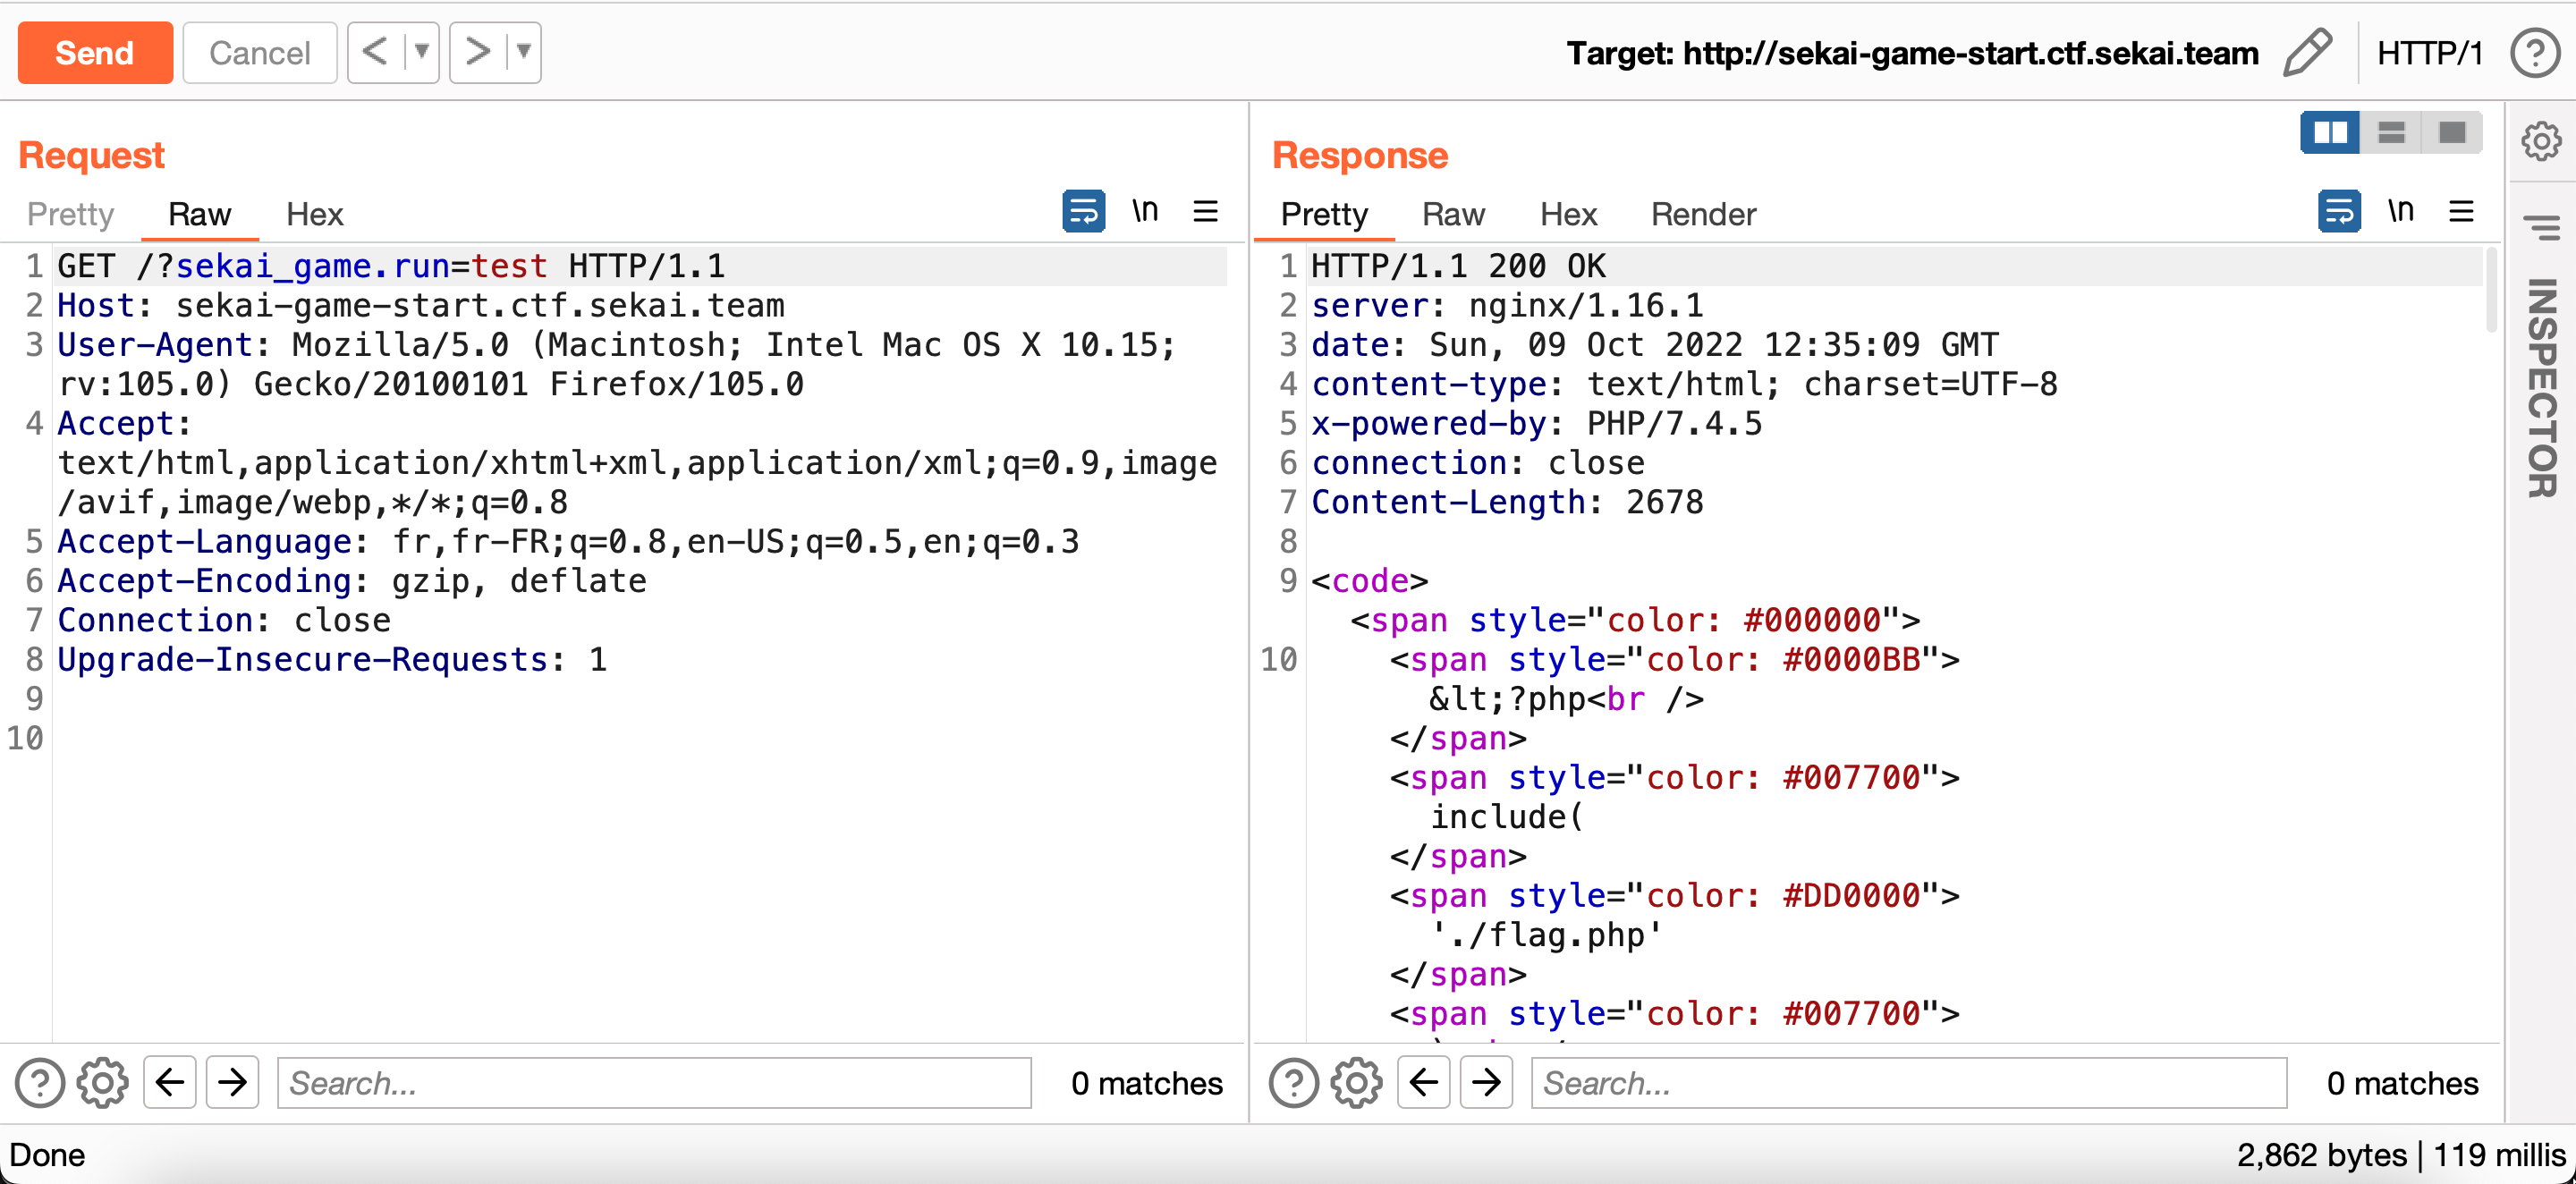
Task: Open Request pane hamburger menu
Action: (x=1206, y=211)
